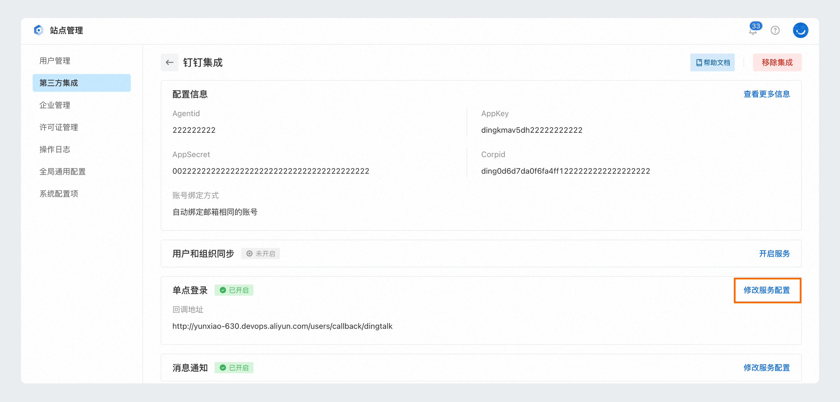Image resolution: width=840 pixels, height=402 pixels.
Task: Open the help question mark icon
Action: point(775,30)
